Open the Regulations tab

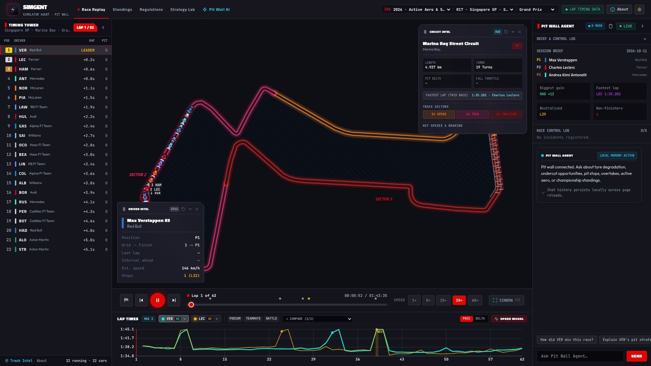point(151,9)
